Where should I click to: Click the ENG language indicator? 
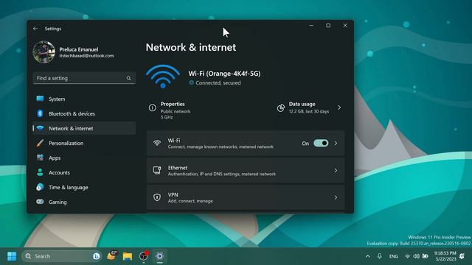pyautogui.click(x=393, y=256)
